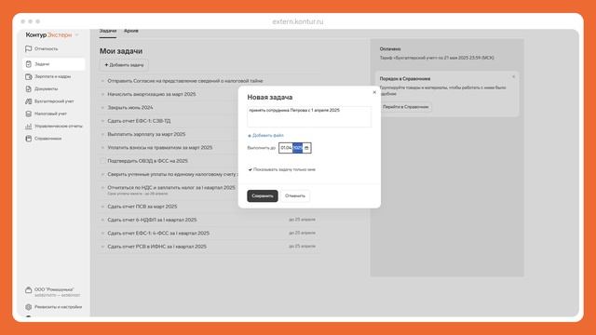Check the Сдать отчет ЕФС-1: СЗВ-ТД checkbox
This screenshot has height=335, width=596.
point(102,121)
